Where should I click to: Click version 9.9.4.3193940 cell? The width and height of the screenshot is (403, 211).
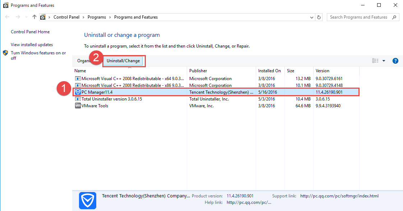coord(328,106)
